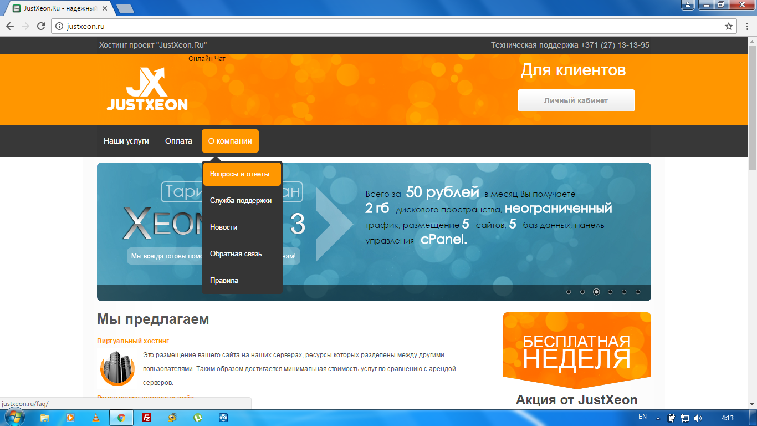Image resolution: width=757 pixels, height=426 pixels.
Task: Click the JustXeon logo
Action: tap(147, 89)
